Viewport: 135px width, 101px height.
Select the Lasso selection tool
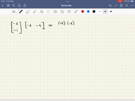point(48,12)
